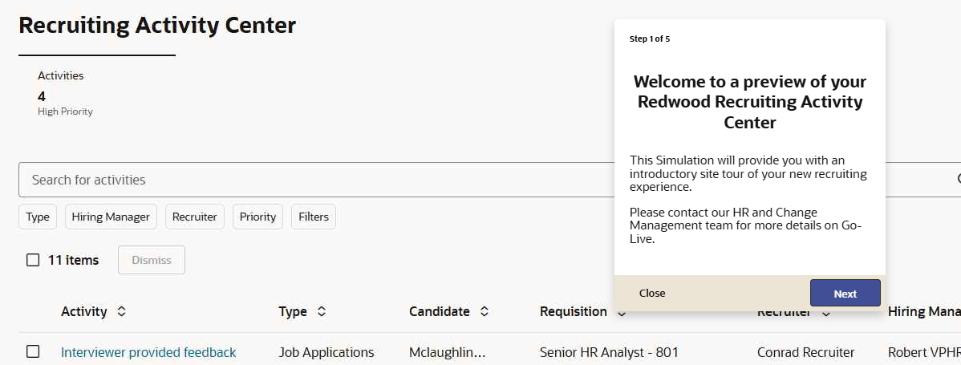This screenshot has height=365, width=961.
Task: Click the Mclaughlin candidate cell
Action: point(448,352)
